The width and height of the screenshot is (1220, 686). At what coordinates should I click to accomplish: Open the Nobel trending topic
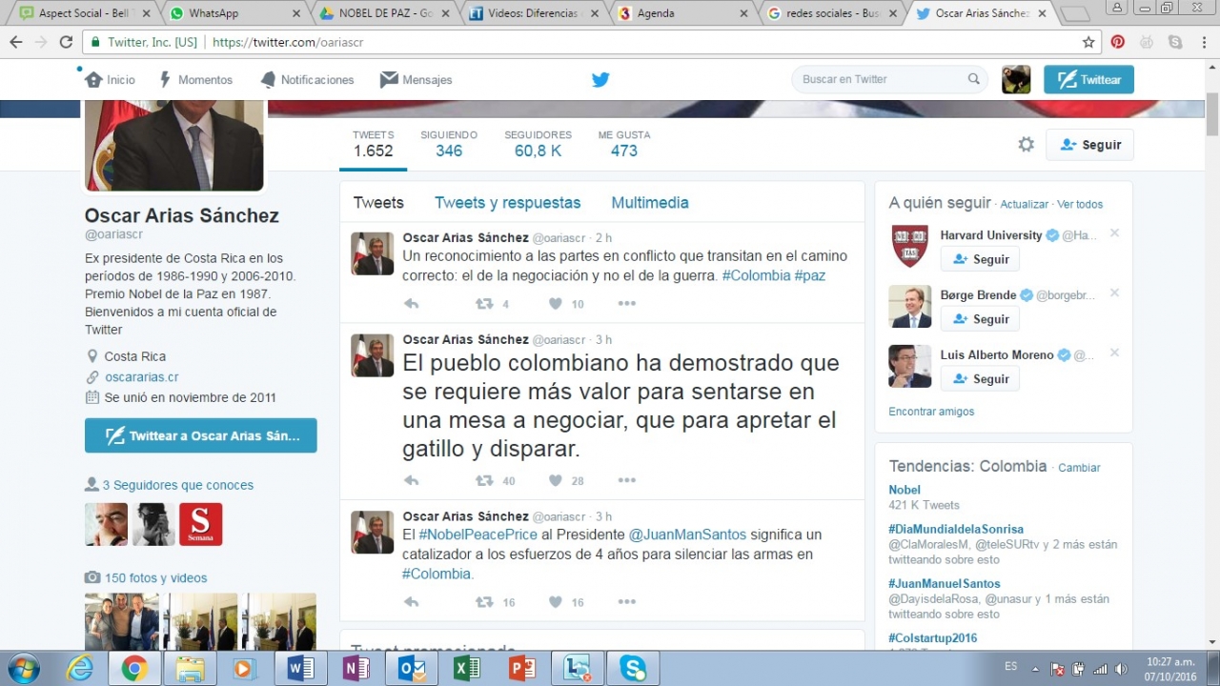[x=905, y=490]
